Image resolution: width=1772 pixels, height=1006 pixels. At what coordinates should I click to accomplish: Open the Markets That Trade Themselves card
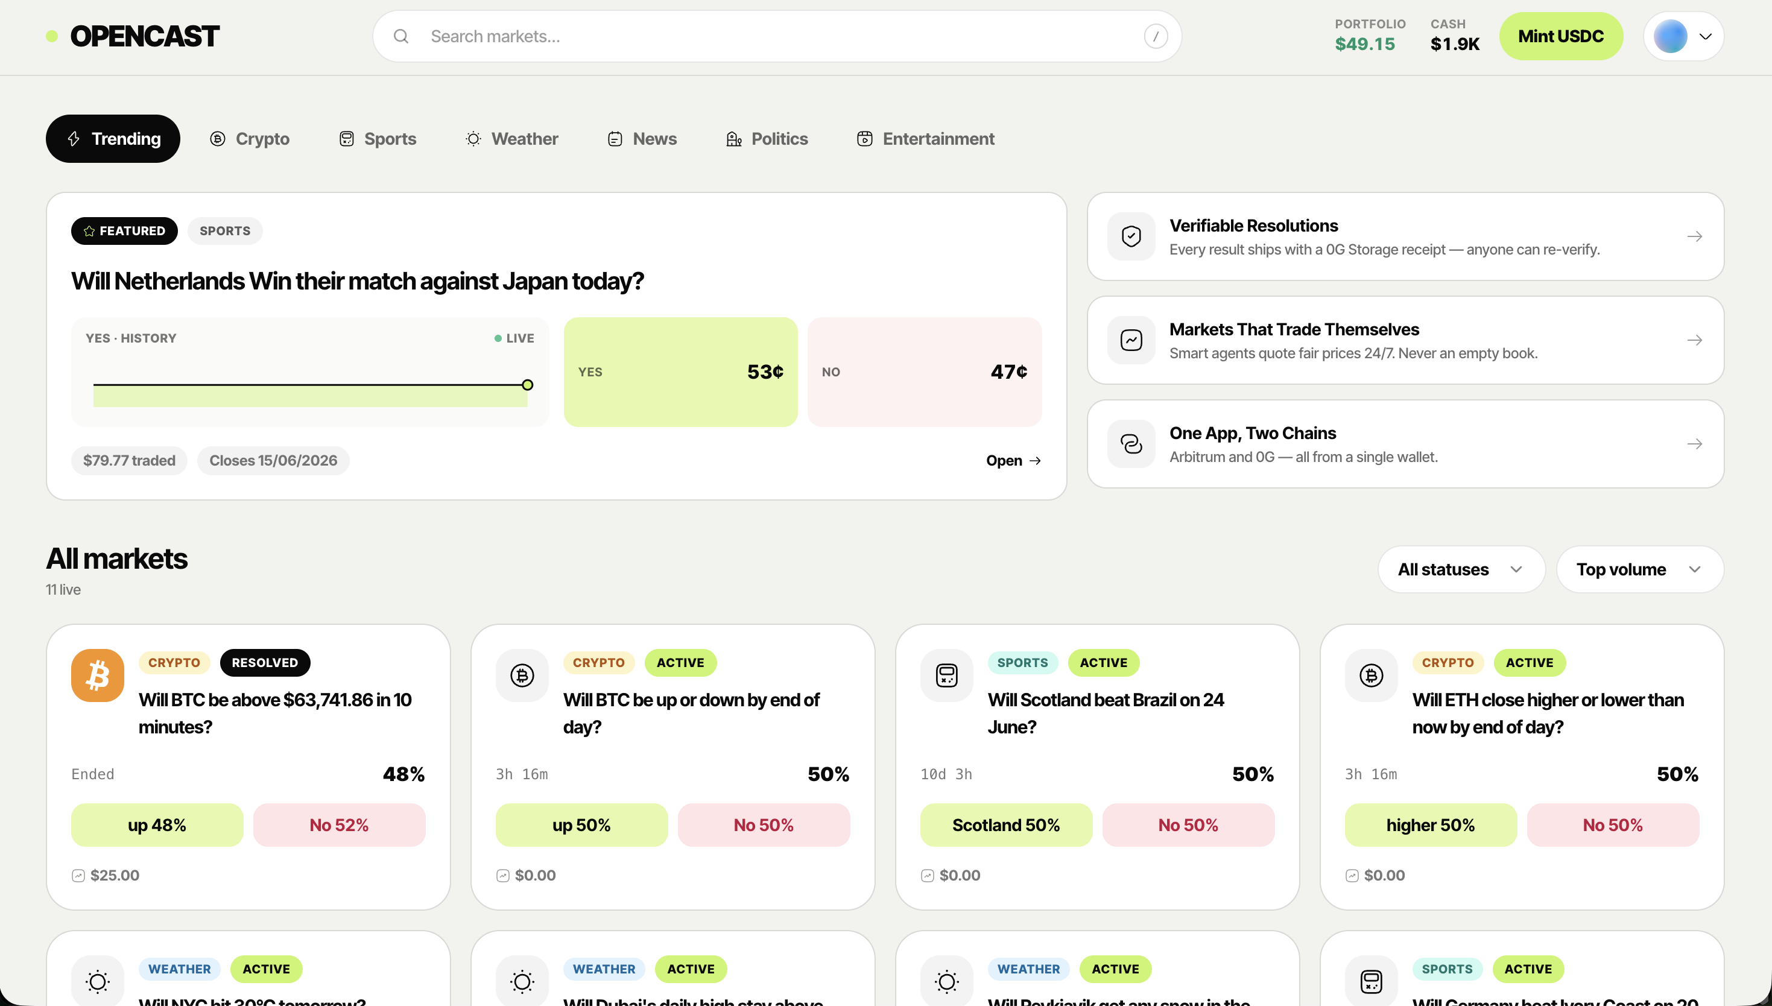1405,340
